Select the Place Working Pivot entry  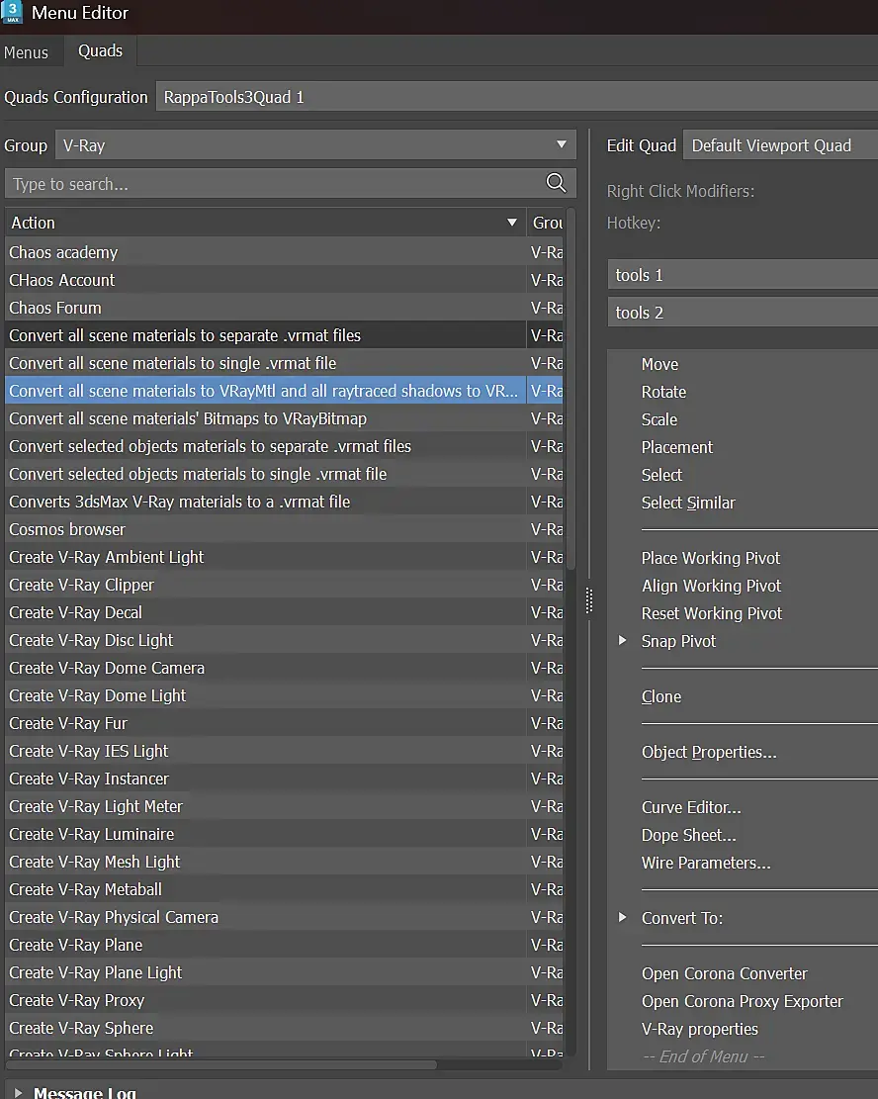coord(711,558)
